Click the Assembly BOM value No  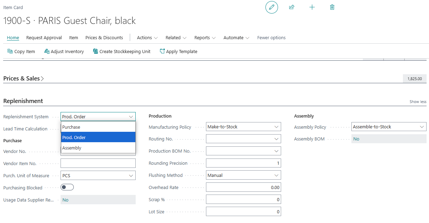[x=389, y=139]
